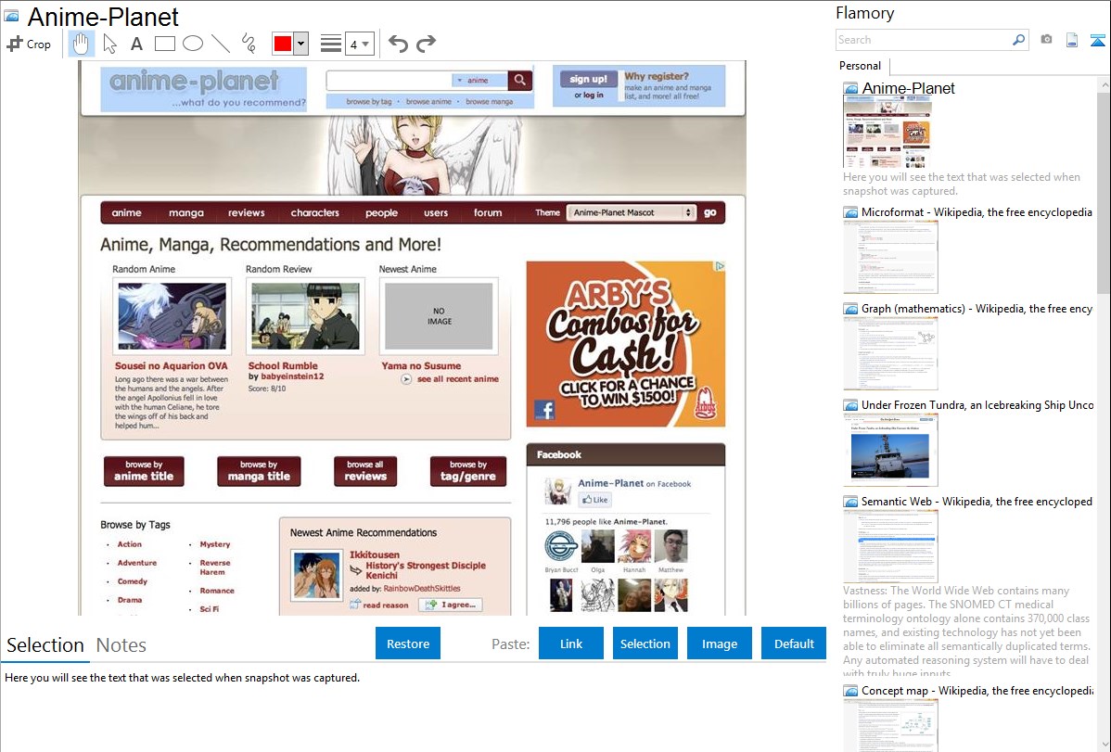
Task: Open the Semantic Web snapshot title
Action: (977, 501)
